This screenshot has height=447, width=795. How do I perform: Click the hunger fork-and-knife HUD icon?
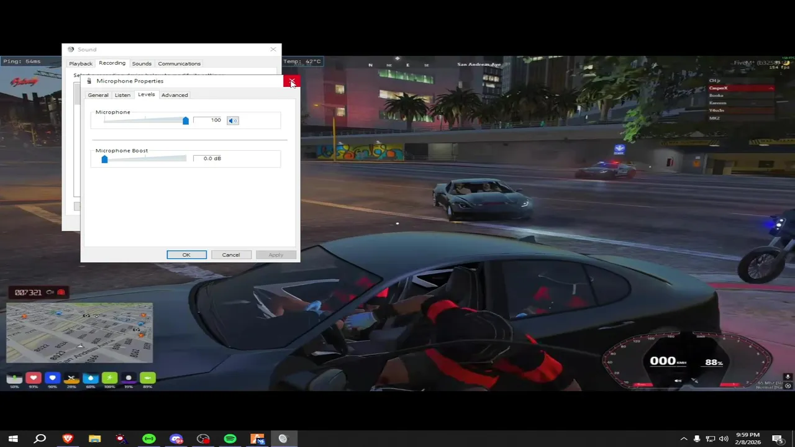coord(71,377)
